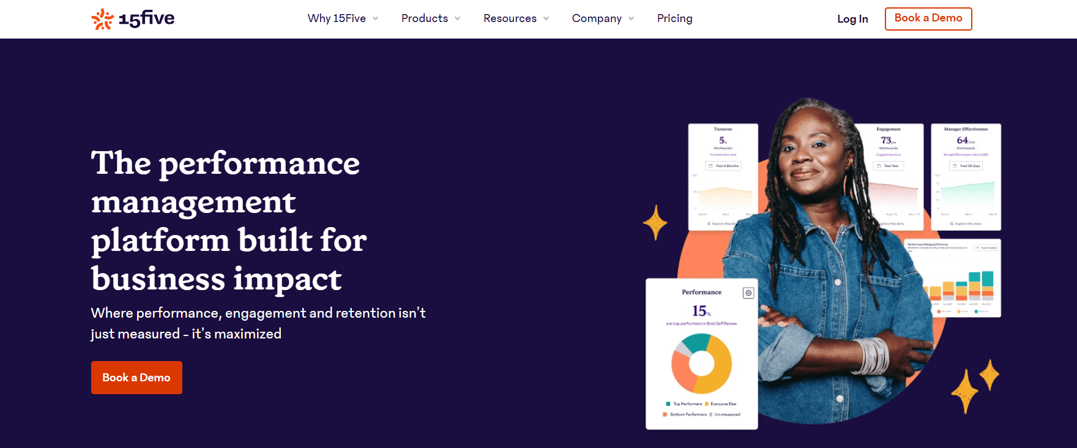The image size is (1077, 448).
Task: Open the Resources dropdown arrow
Action: click(x=546, y=19)
